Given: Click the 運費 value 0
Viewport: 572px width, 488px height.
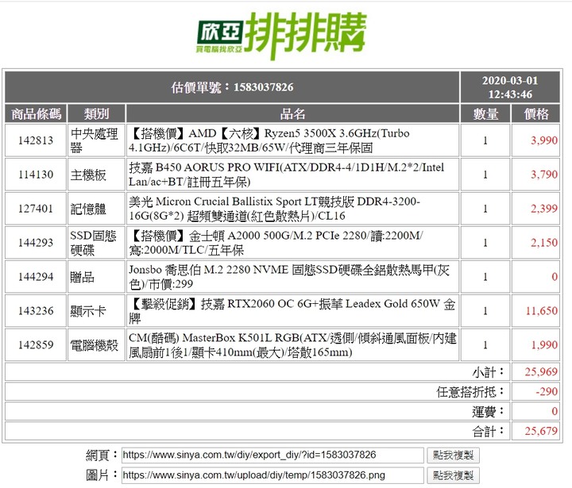Looking at the screenshot, I should pyautogui.click(x=555, y=411).
